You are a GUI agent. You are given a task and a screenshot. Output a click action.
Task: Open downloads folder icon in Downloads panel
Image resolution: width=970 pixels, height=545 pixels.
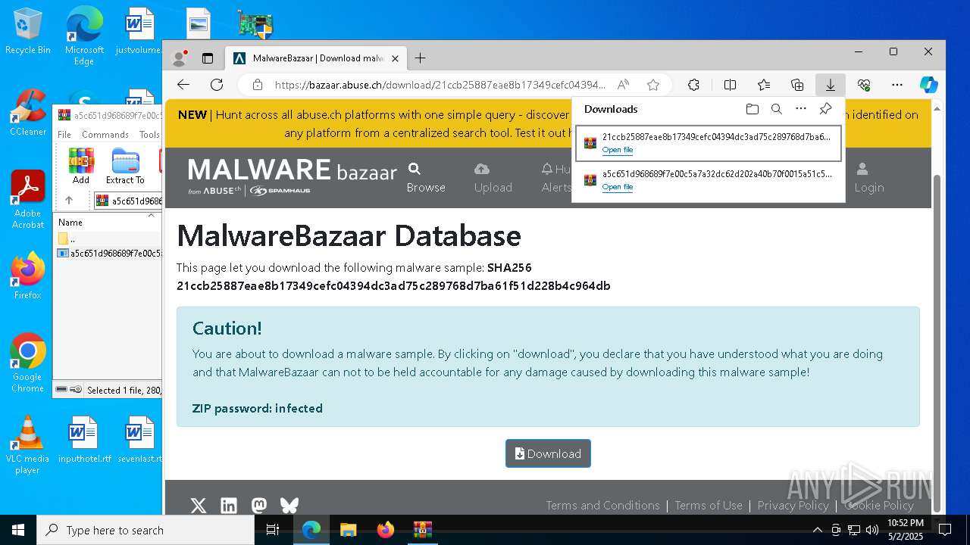(752, 109)
